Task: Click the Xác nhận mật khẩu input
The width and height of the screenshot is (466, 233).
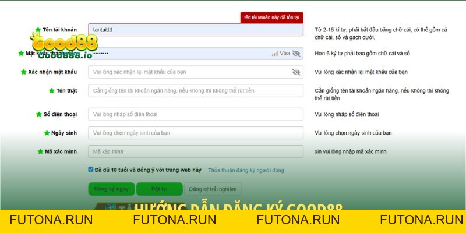Action: tap(196, 72)
